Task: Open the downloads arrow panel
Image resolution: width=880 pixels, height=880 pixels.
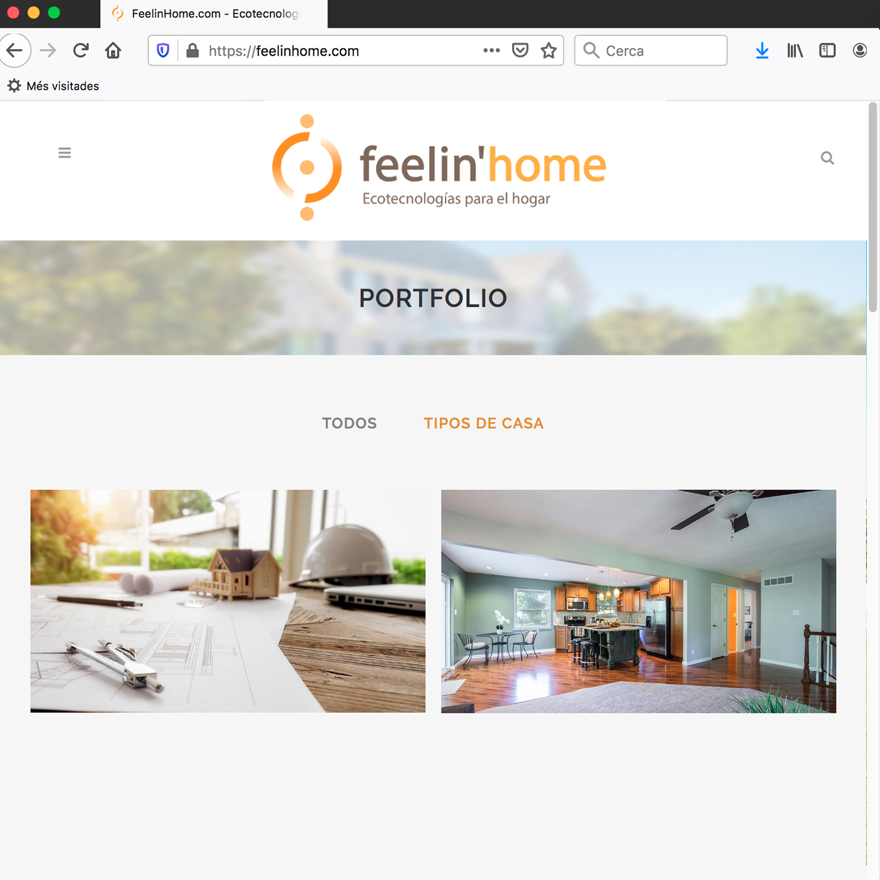Action: 762,51
